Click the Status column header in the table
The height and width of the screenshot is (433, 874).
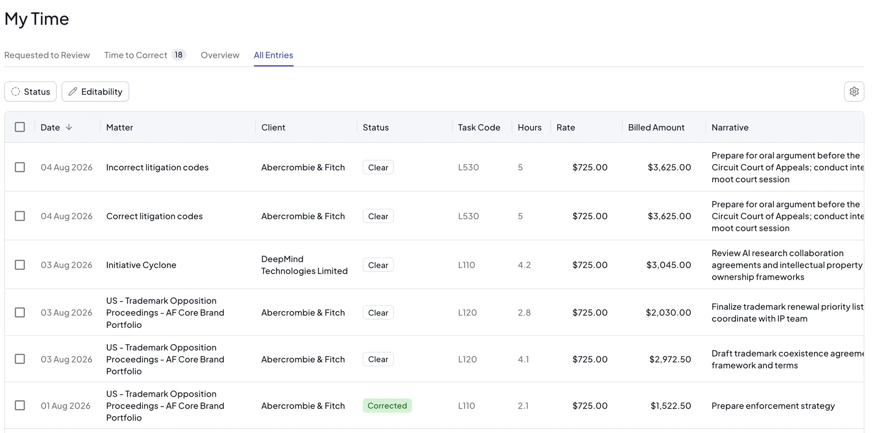(376, 127)
